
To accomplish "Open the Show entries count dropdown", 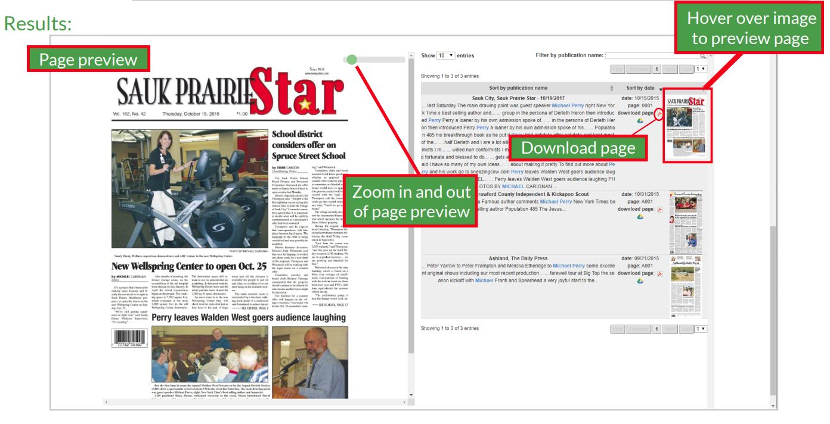I will click(x=446, y=55).
